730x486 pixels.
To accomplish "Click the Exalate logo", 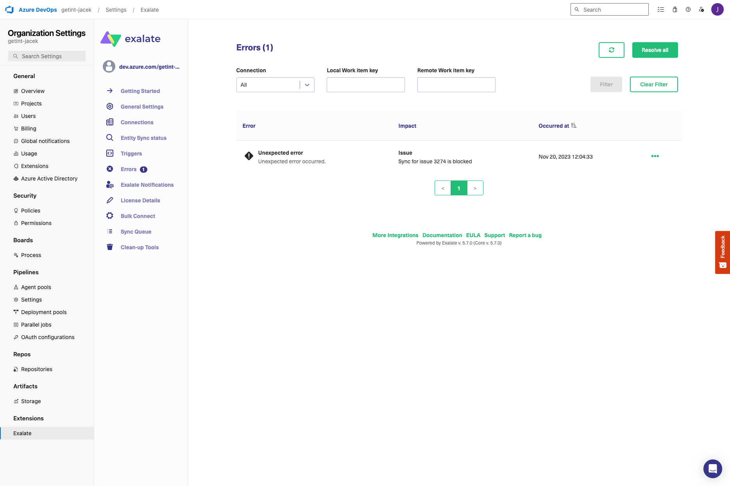I will (131, 39).
